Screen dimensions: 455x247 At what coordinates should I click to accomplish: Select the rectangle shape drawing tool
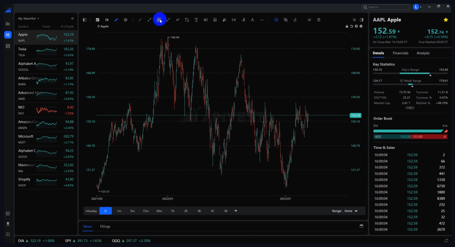[187, 20]
